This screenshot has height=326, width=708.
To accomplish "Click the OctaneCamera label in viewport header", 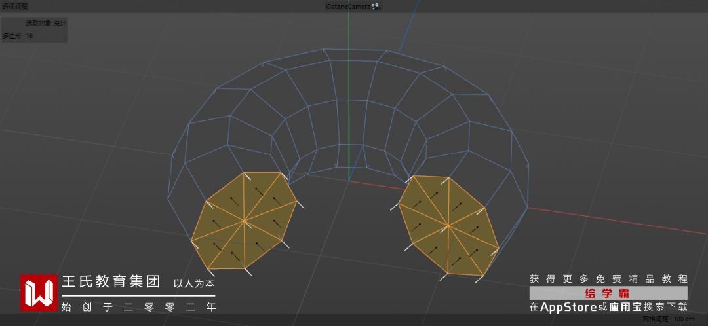I will click(348, 7).
